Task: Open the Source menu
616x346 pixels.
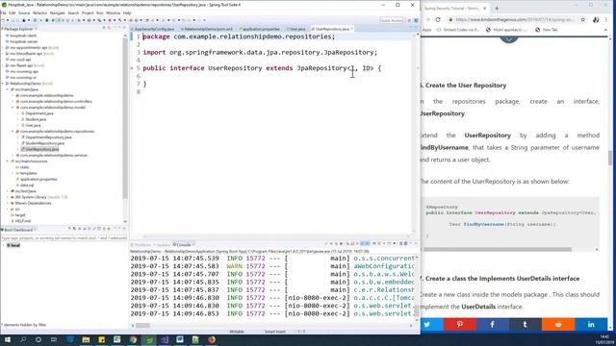Action: tap(24, 12)
